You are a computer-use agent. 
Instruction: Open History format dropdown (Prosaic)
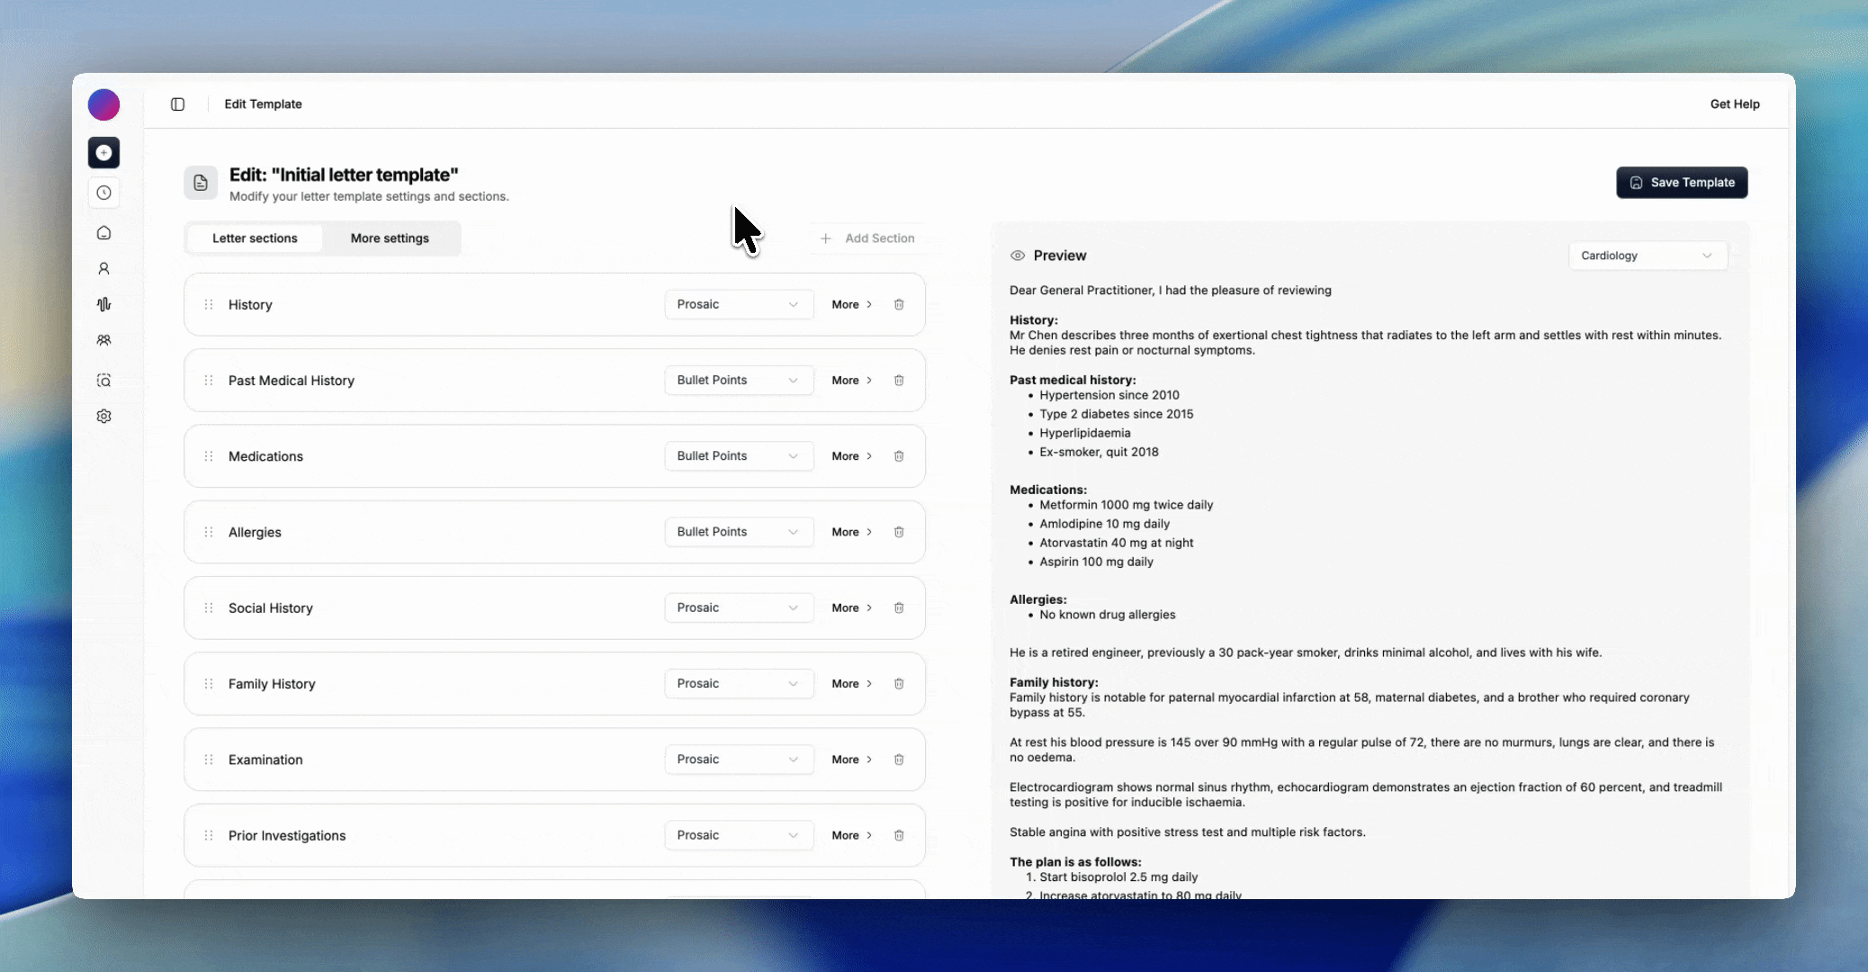pos(739,304)
